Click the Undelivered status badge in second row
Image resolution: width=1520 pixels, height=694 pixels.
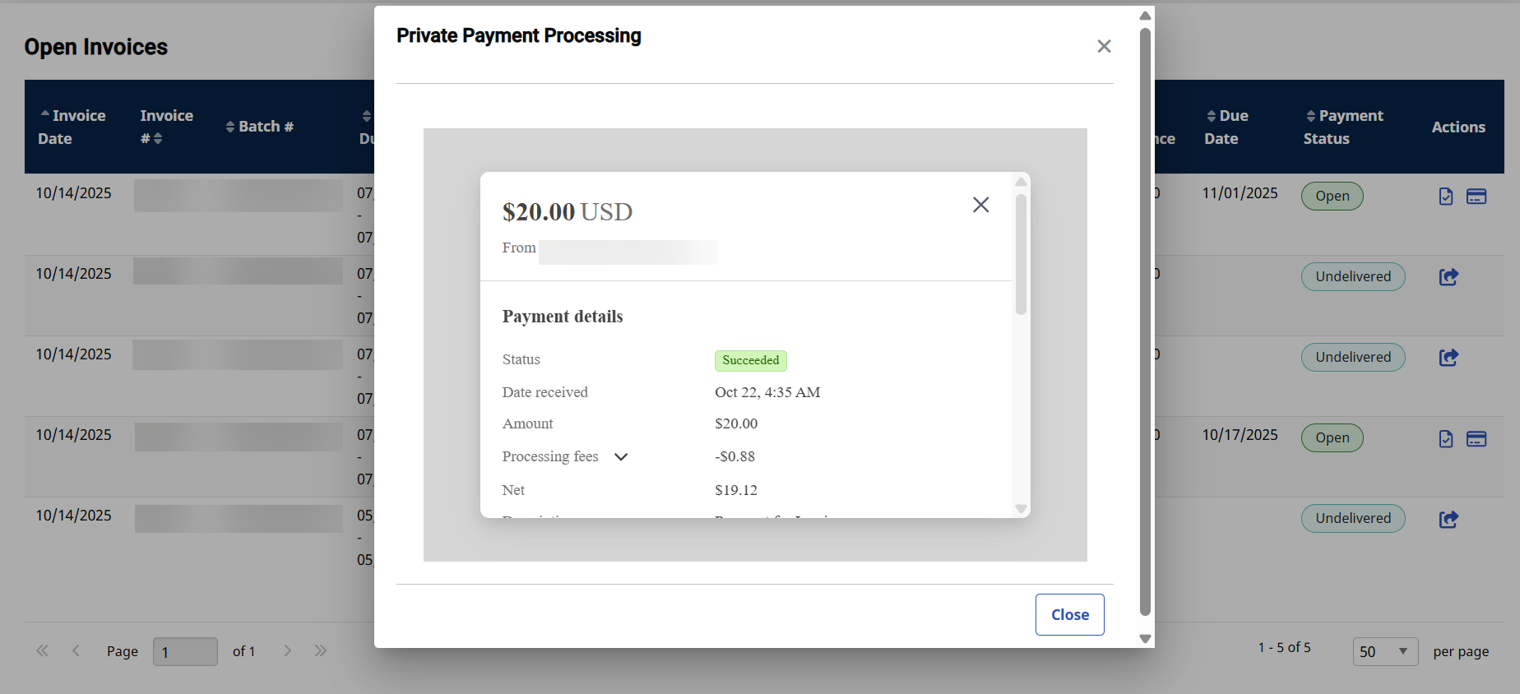[x=1352, y=277]
